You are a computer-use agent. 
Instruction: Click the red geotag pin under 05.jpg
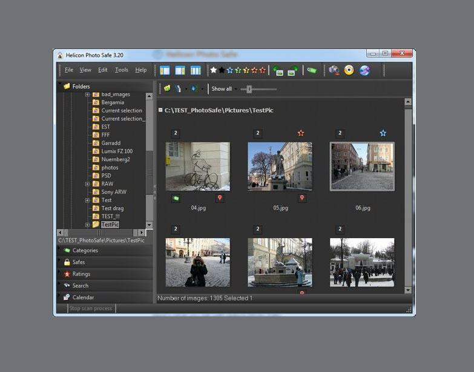coord(302,198)
